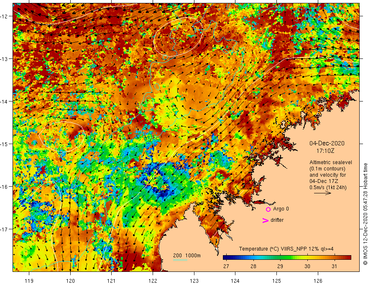This screenshot has height=284, width=368.
Task: Click the colorbar tick label 31
Action: (334, 266)
